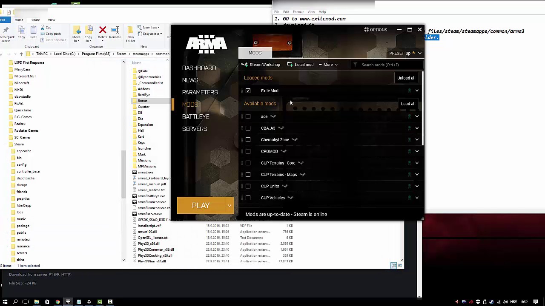Click the taskbar Search magnifier

[15, 302]
